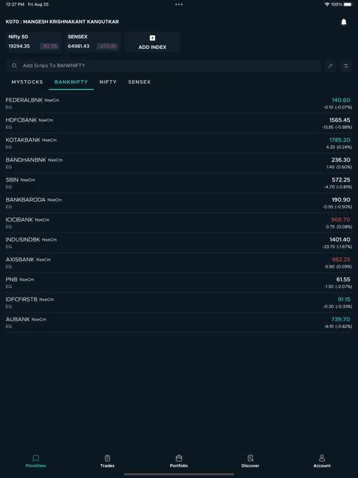358x478 pixels.
Task: Open the Account person icon
Action: (322, 458)
